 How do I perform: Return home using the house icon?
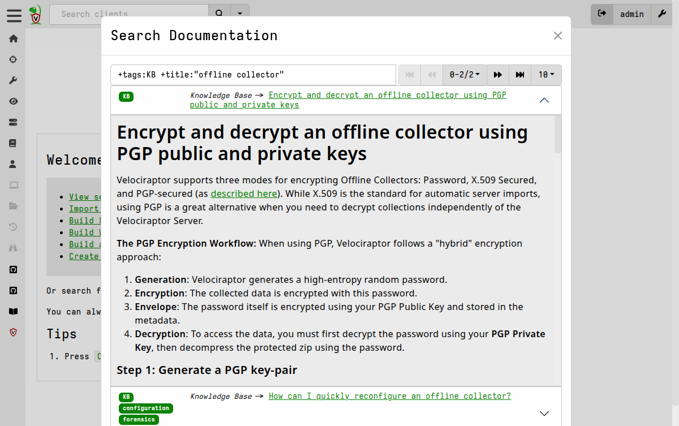[x=13, y=38]
